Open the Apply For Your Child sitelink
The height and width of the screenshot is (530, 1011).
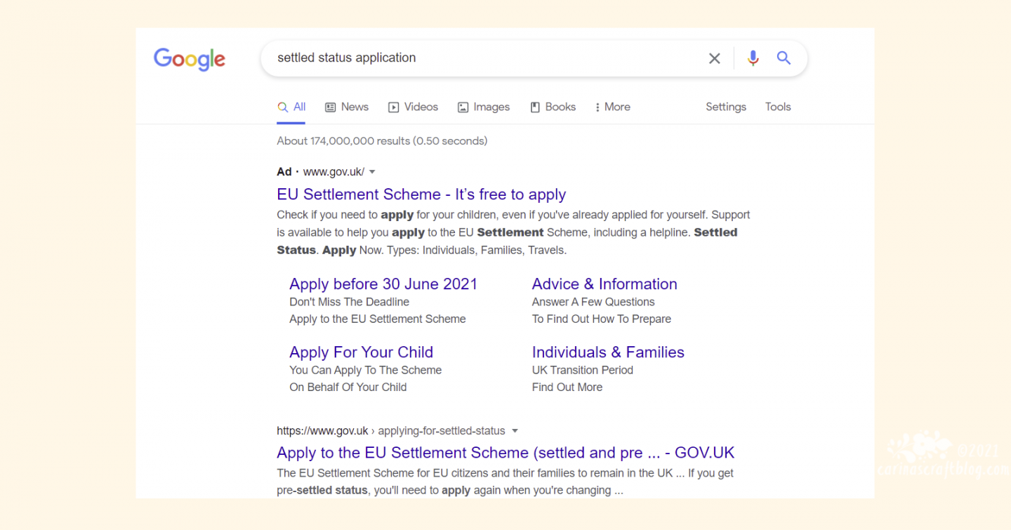pyautogui.click(x=361, y=352)
